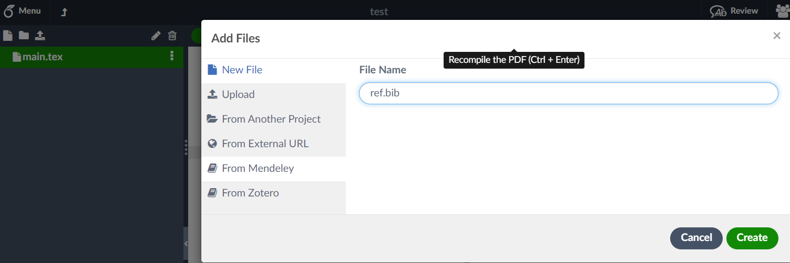Click the rename pencil icon
The image size is (790, 263).
click(156, 36)
